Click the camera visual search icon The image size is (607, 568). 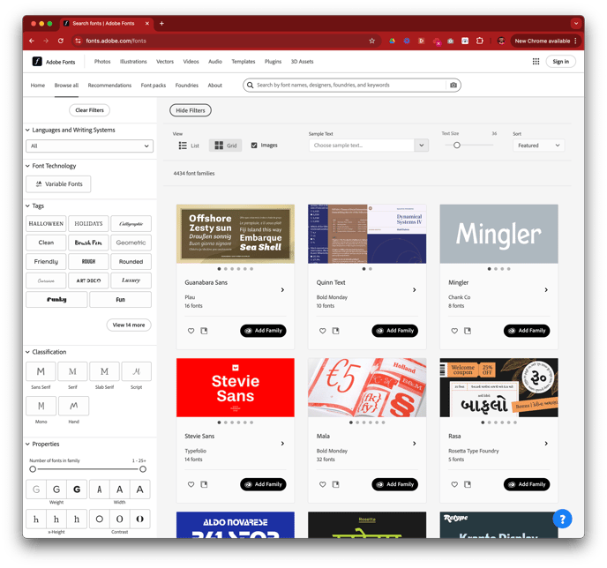(x=453, y=86)
